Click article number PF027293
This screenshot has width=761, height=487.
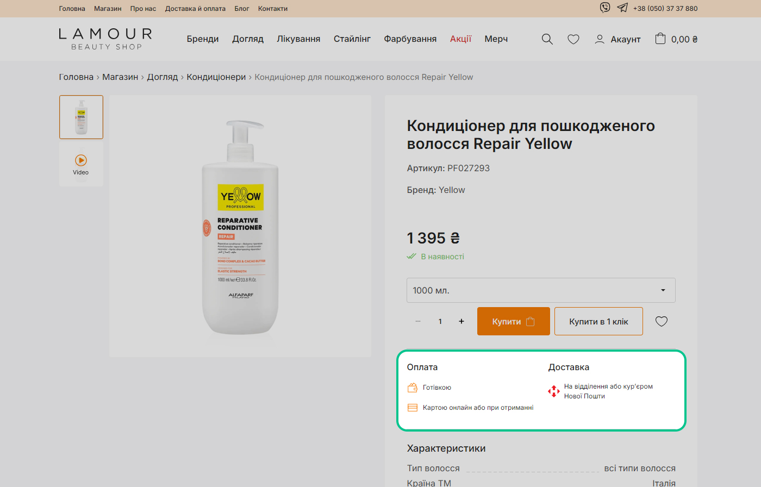[469, 168]
